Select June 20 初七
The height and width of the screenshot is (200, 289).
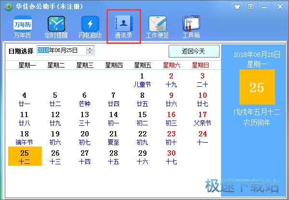(84, 138)
